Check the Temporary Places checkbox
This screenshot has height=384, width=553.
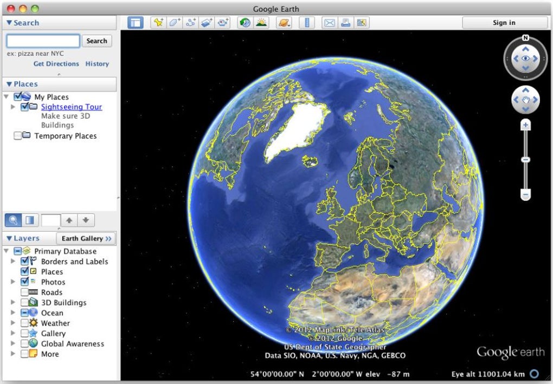tap(18, 136)
